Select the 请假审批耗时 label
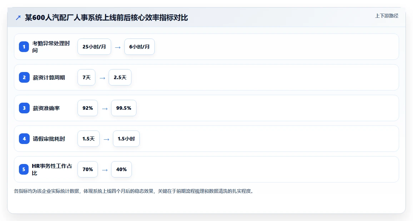 pos(49,139)
